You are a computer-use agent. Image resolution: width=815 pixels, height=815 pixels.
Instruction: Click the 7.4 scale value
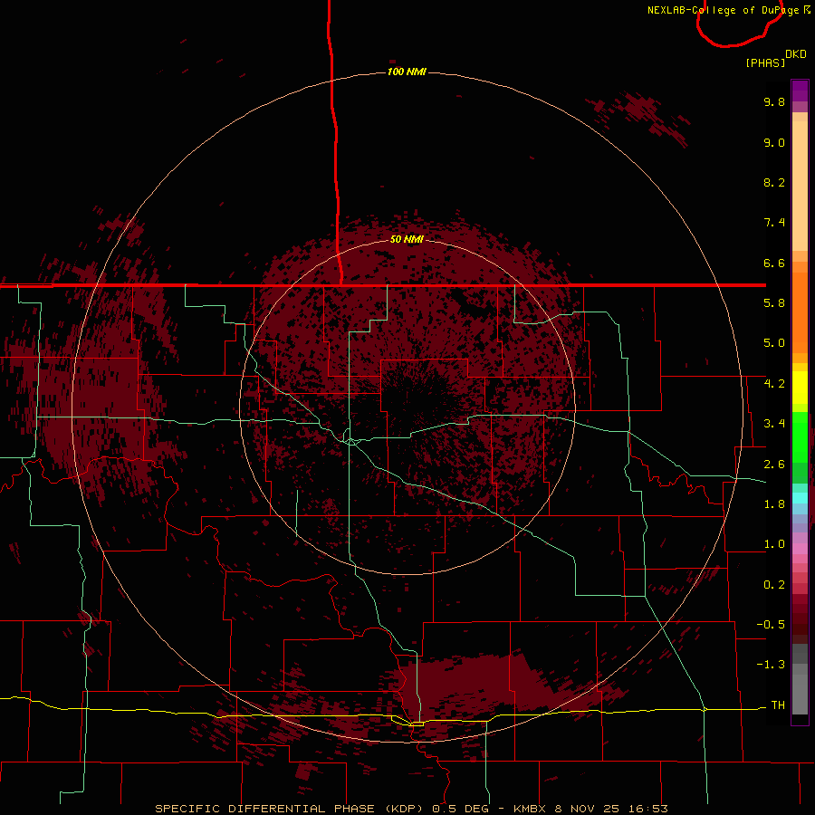coord(774,223)
